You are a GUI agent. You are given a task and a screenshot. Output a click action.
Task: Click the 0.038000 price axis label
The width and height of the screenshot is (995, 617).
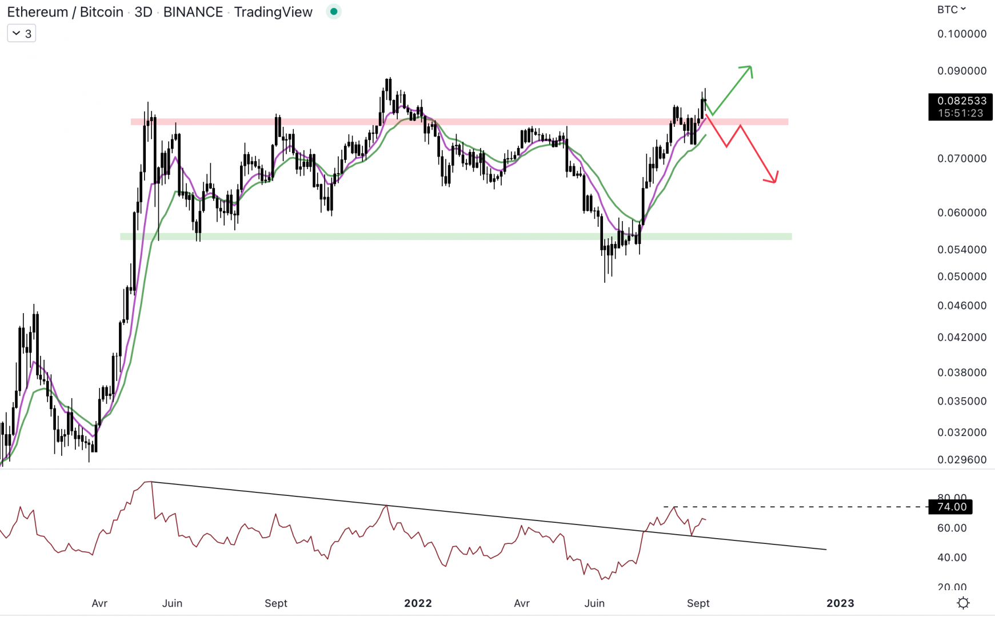[962, 372]
